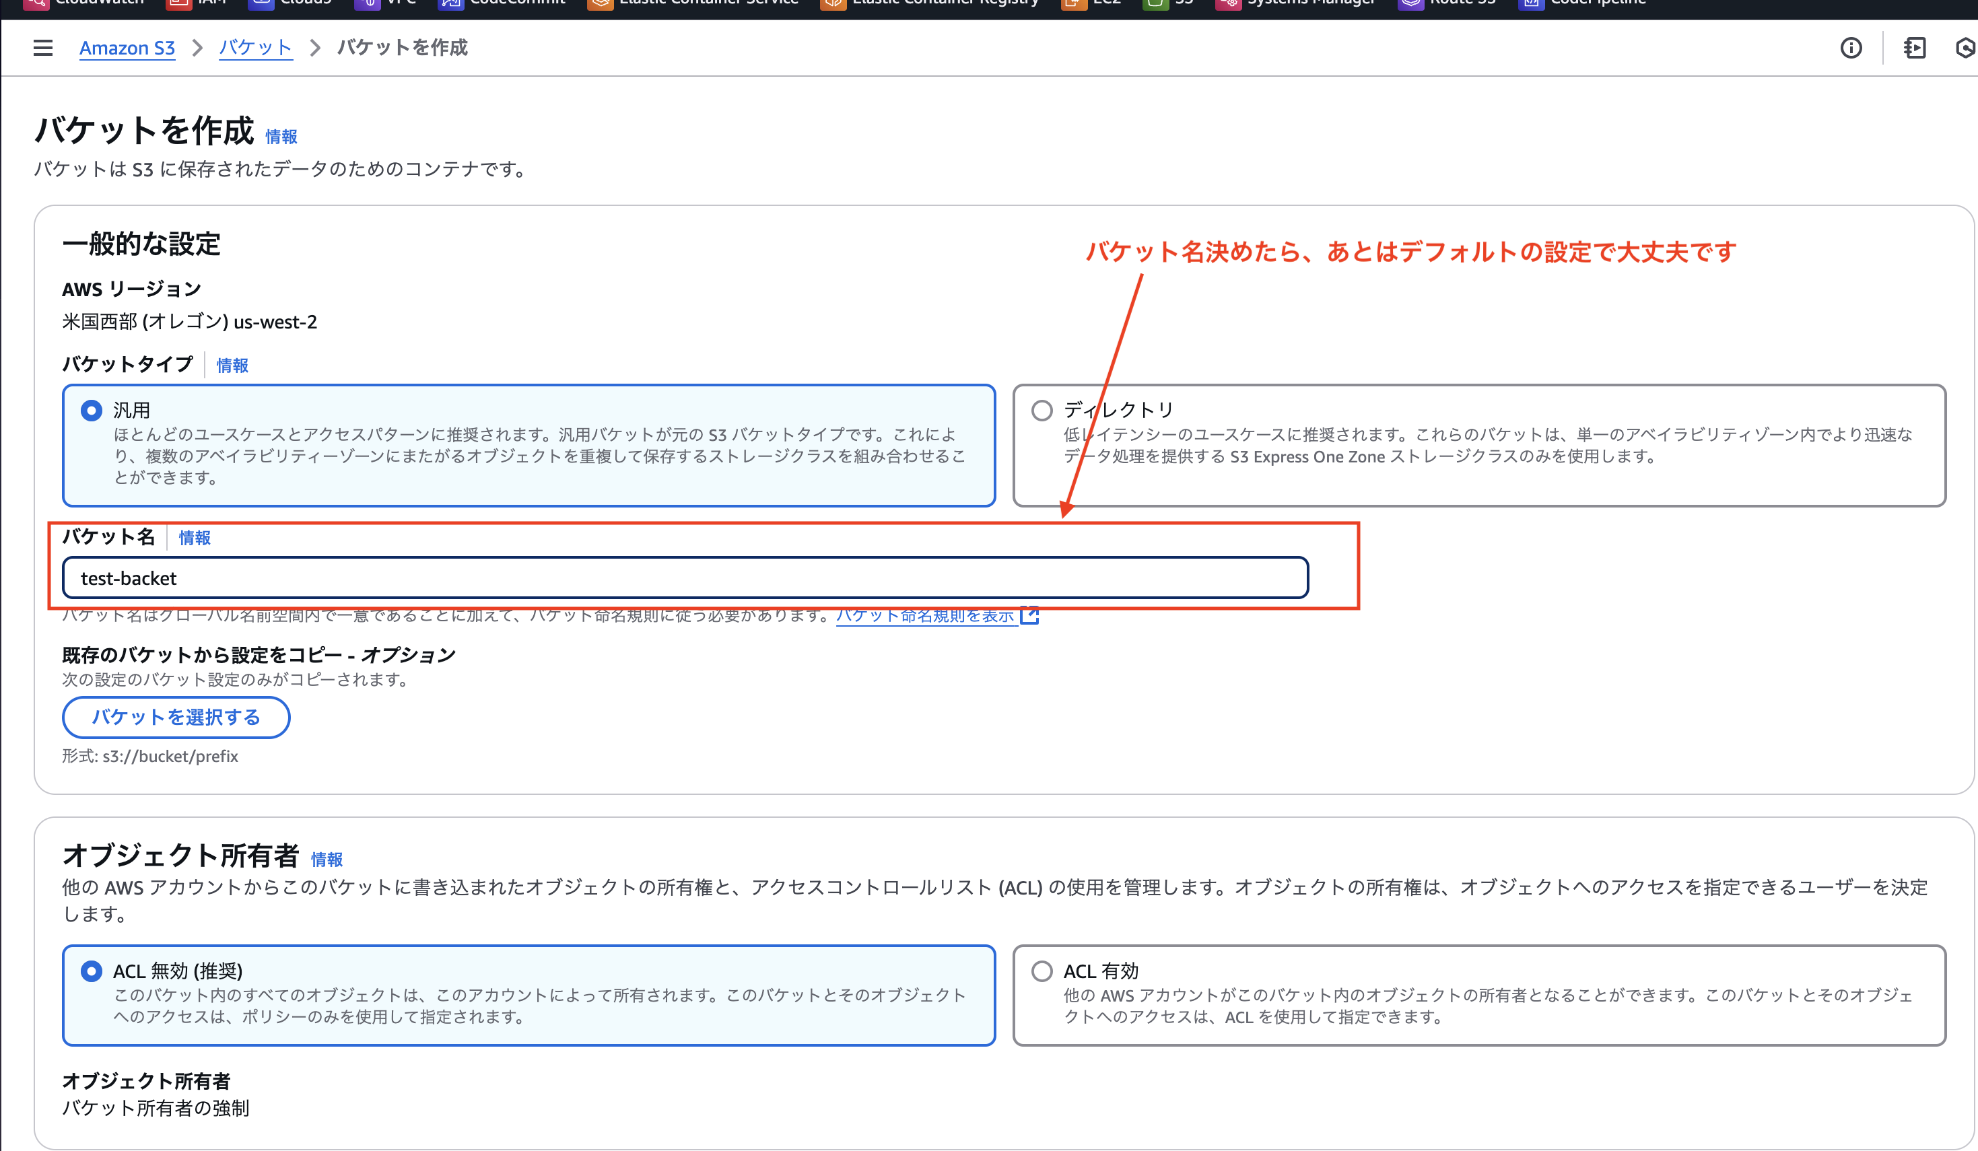
Task: Click the info circle icon in header
Action: [x=1851, y=48]
